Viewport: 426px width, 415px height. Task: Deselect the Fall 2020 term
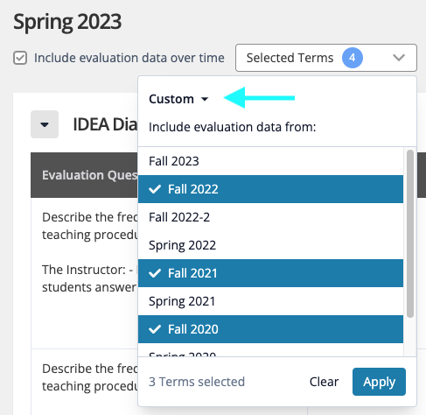tap(270, 329)
